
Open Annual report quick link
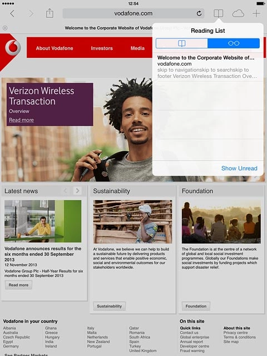click(x=191, y=342)
